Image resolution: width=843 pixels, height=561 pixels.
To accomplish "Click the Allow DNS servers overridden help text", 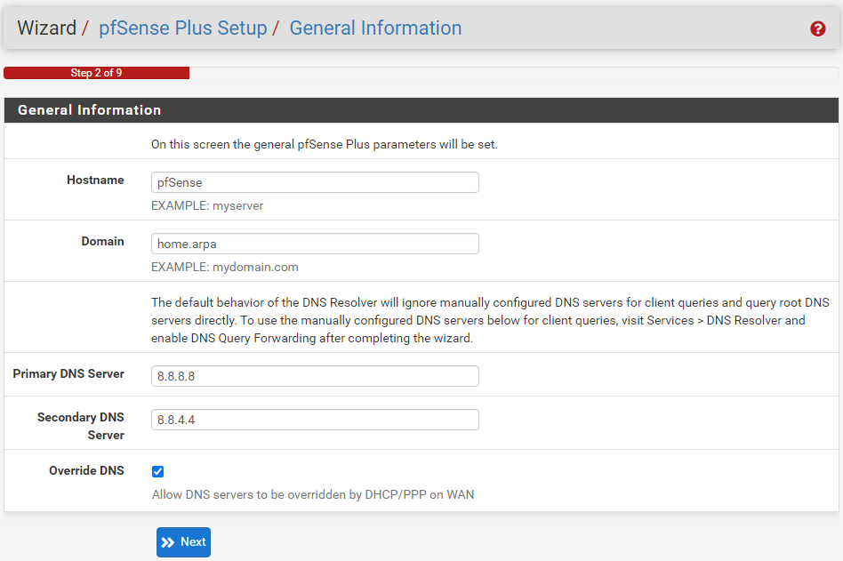I will click(x=313, y=494).
